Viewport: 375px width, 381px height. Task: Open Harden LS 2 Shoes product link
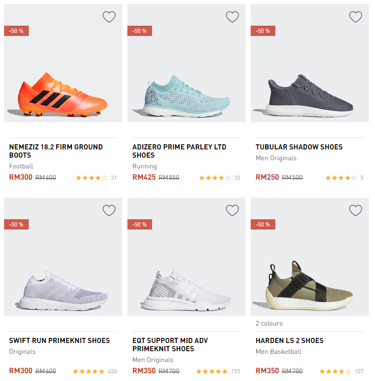(289, 340)
